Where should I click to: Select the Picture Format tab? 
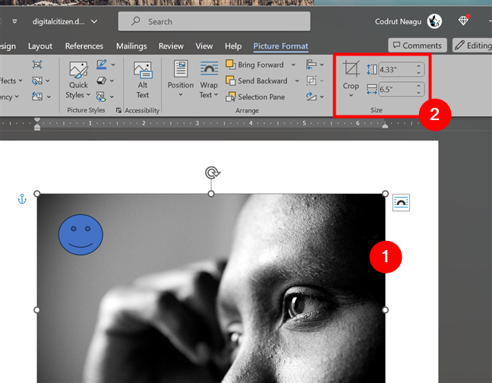click(x=281, y=46)
